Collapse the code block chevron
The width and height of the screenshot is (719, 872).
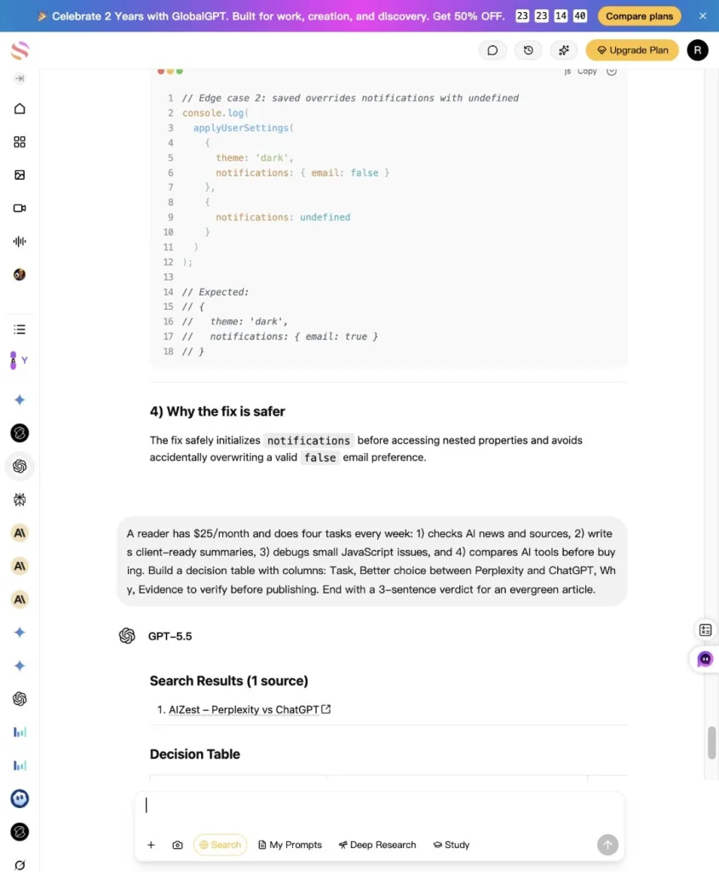pyautogui.click(x=612, y=72)
